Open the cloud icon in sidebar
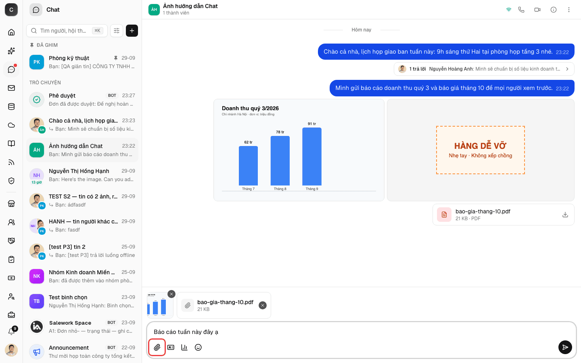The width and height of the screenshot is (581, 363). pos(11,125)
